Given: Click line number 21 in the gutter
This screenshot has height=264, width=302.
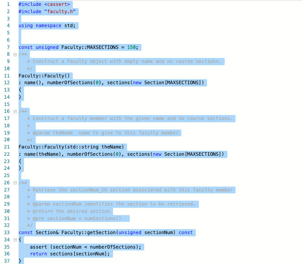Looking at the screenshot, I should tap(7, 147).
